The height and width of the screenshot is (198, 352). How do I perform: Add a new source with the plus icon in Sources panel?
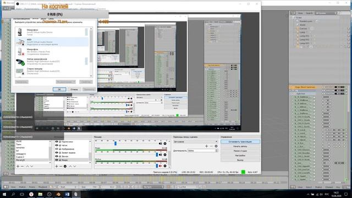[57, 166]
